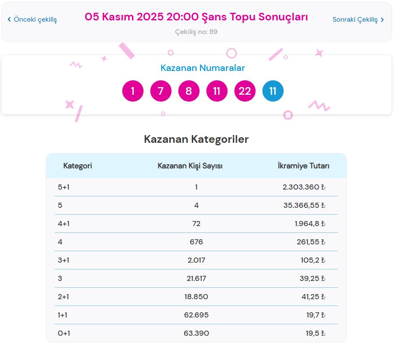Image resolution: width=394 pixels, height=354 pixels.
Task: Click the Çekiliş no: 89 label
Action: [x=197, y=31]
